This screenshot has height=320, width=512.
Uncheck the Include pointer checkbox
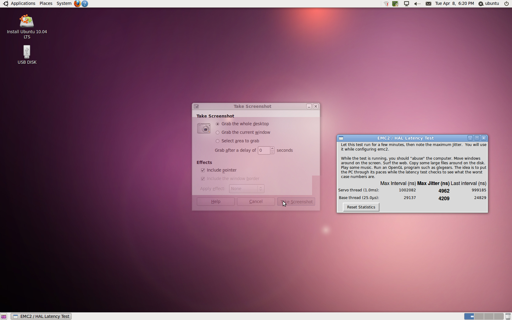pyautogui.click(x=203, y=170)
